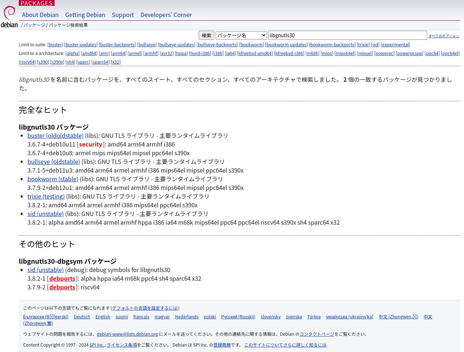Open the About Debian menu
The width and height of the screenshot is (464, 352).
tap(40, 15)
